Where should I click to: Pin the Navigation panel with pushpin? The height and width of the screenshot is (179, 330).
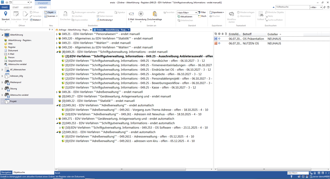point(49,30)
